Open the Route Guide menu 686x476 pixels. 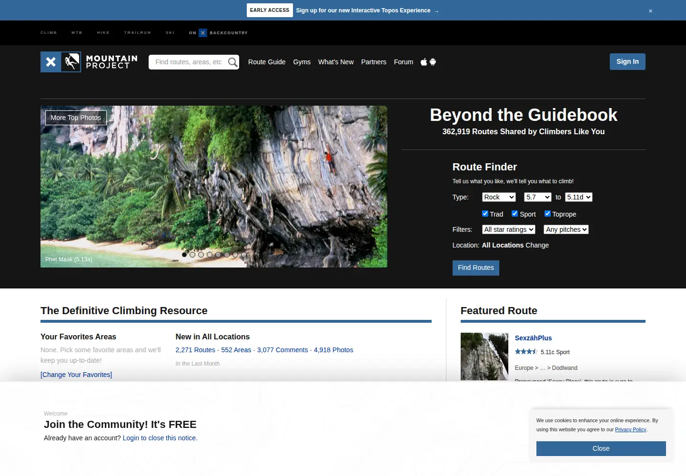(x=267, y=62)
